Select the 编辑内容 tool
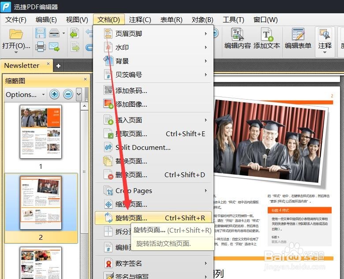Screen dimensions: 344x279 click(237, 38)
